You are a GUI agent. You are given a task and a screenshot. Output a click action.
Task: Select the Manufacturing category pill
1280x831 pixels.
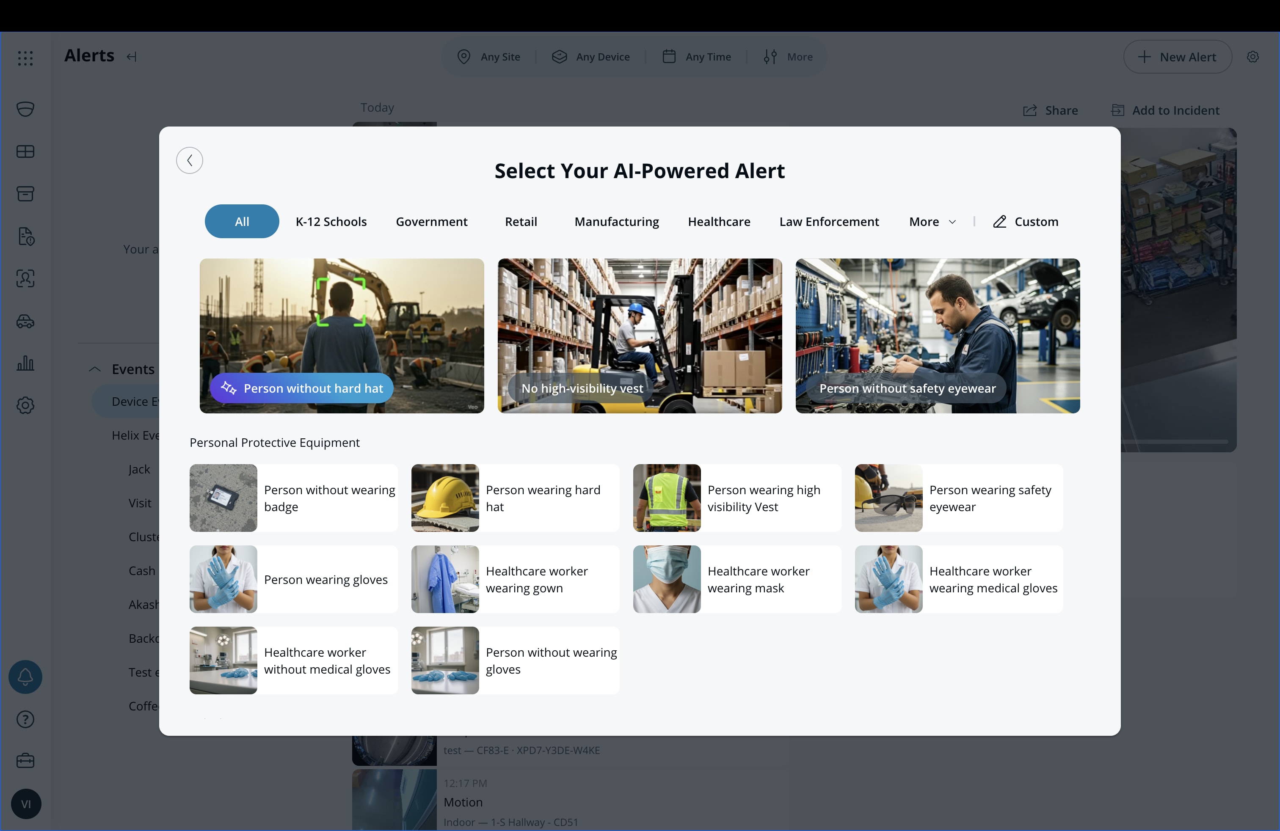point(616,221)
